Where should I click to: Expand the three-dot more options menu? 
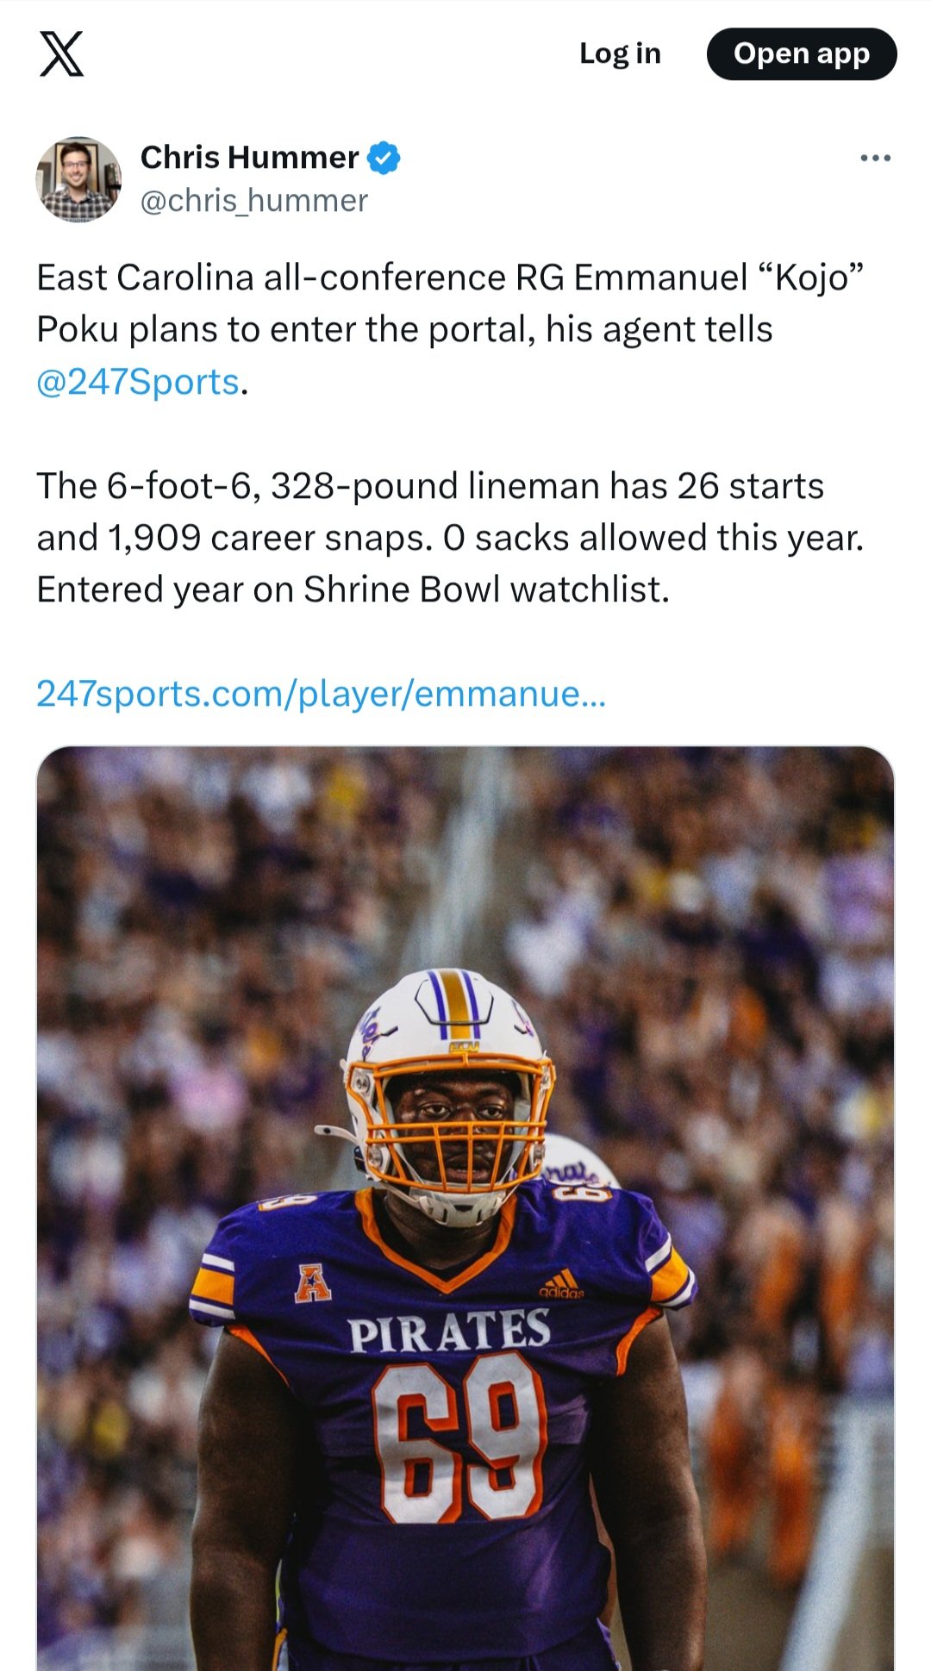click(x=875, y=159)
